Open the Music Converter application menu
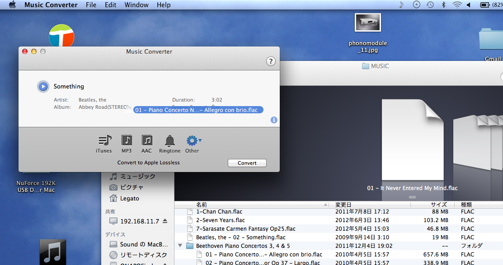The height and width of the screenshot is (265, 503). tap(51, 5)
